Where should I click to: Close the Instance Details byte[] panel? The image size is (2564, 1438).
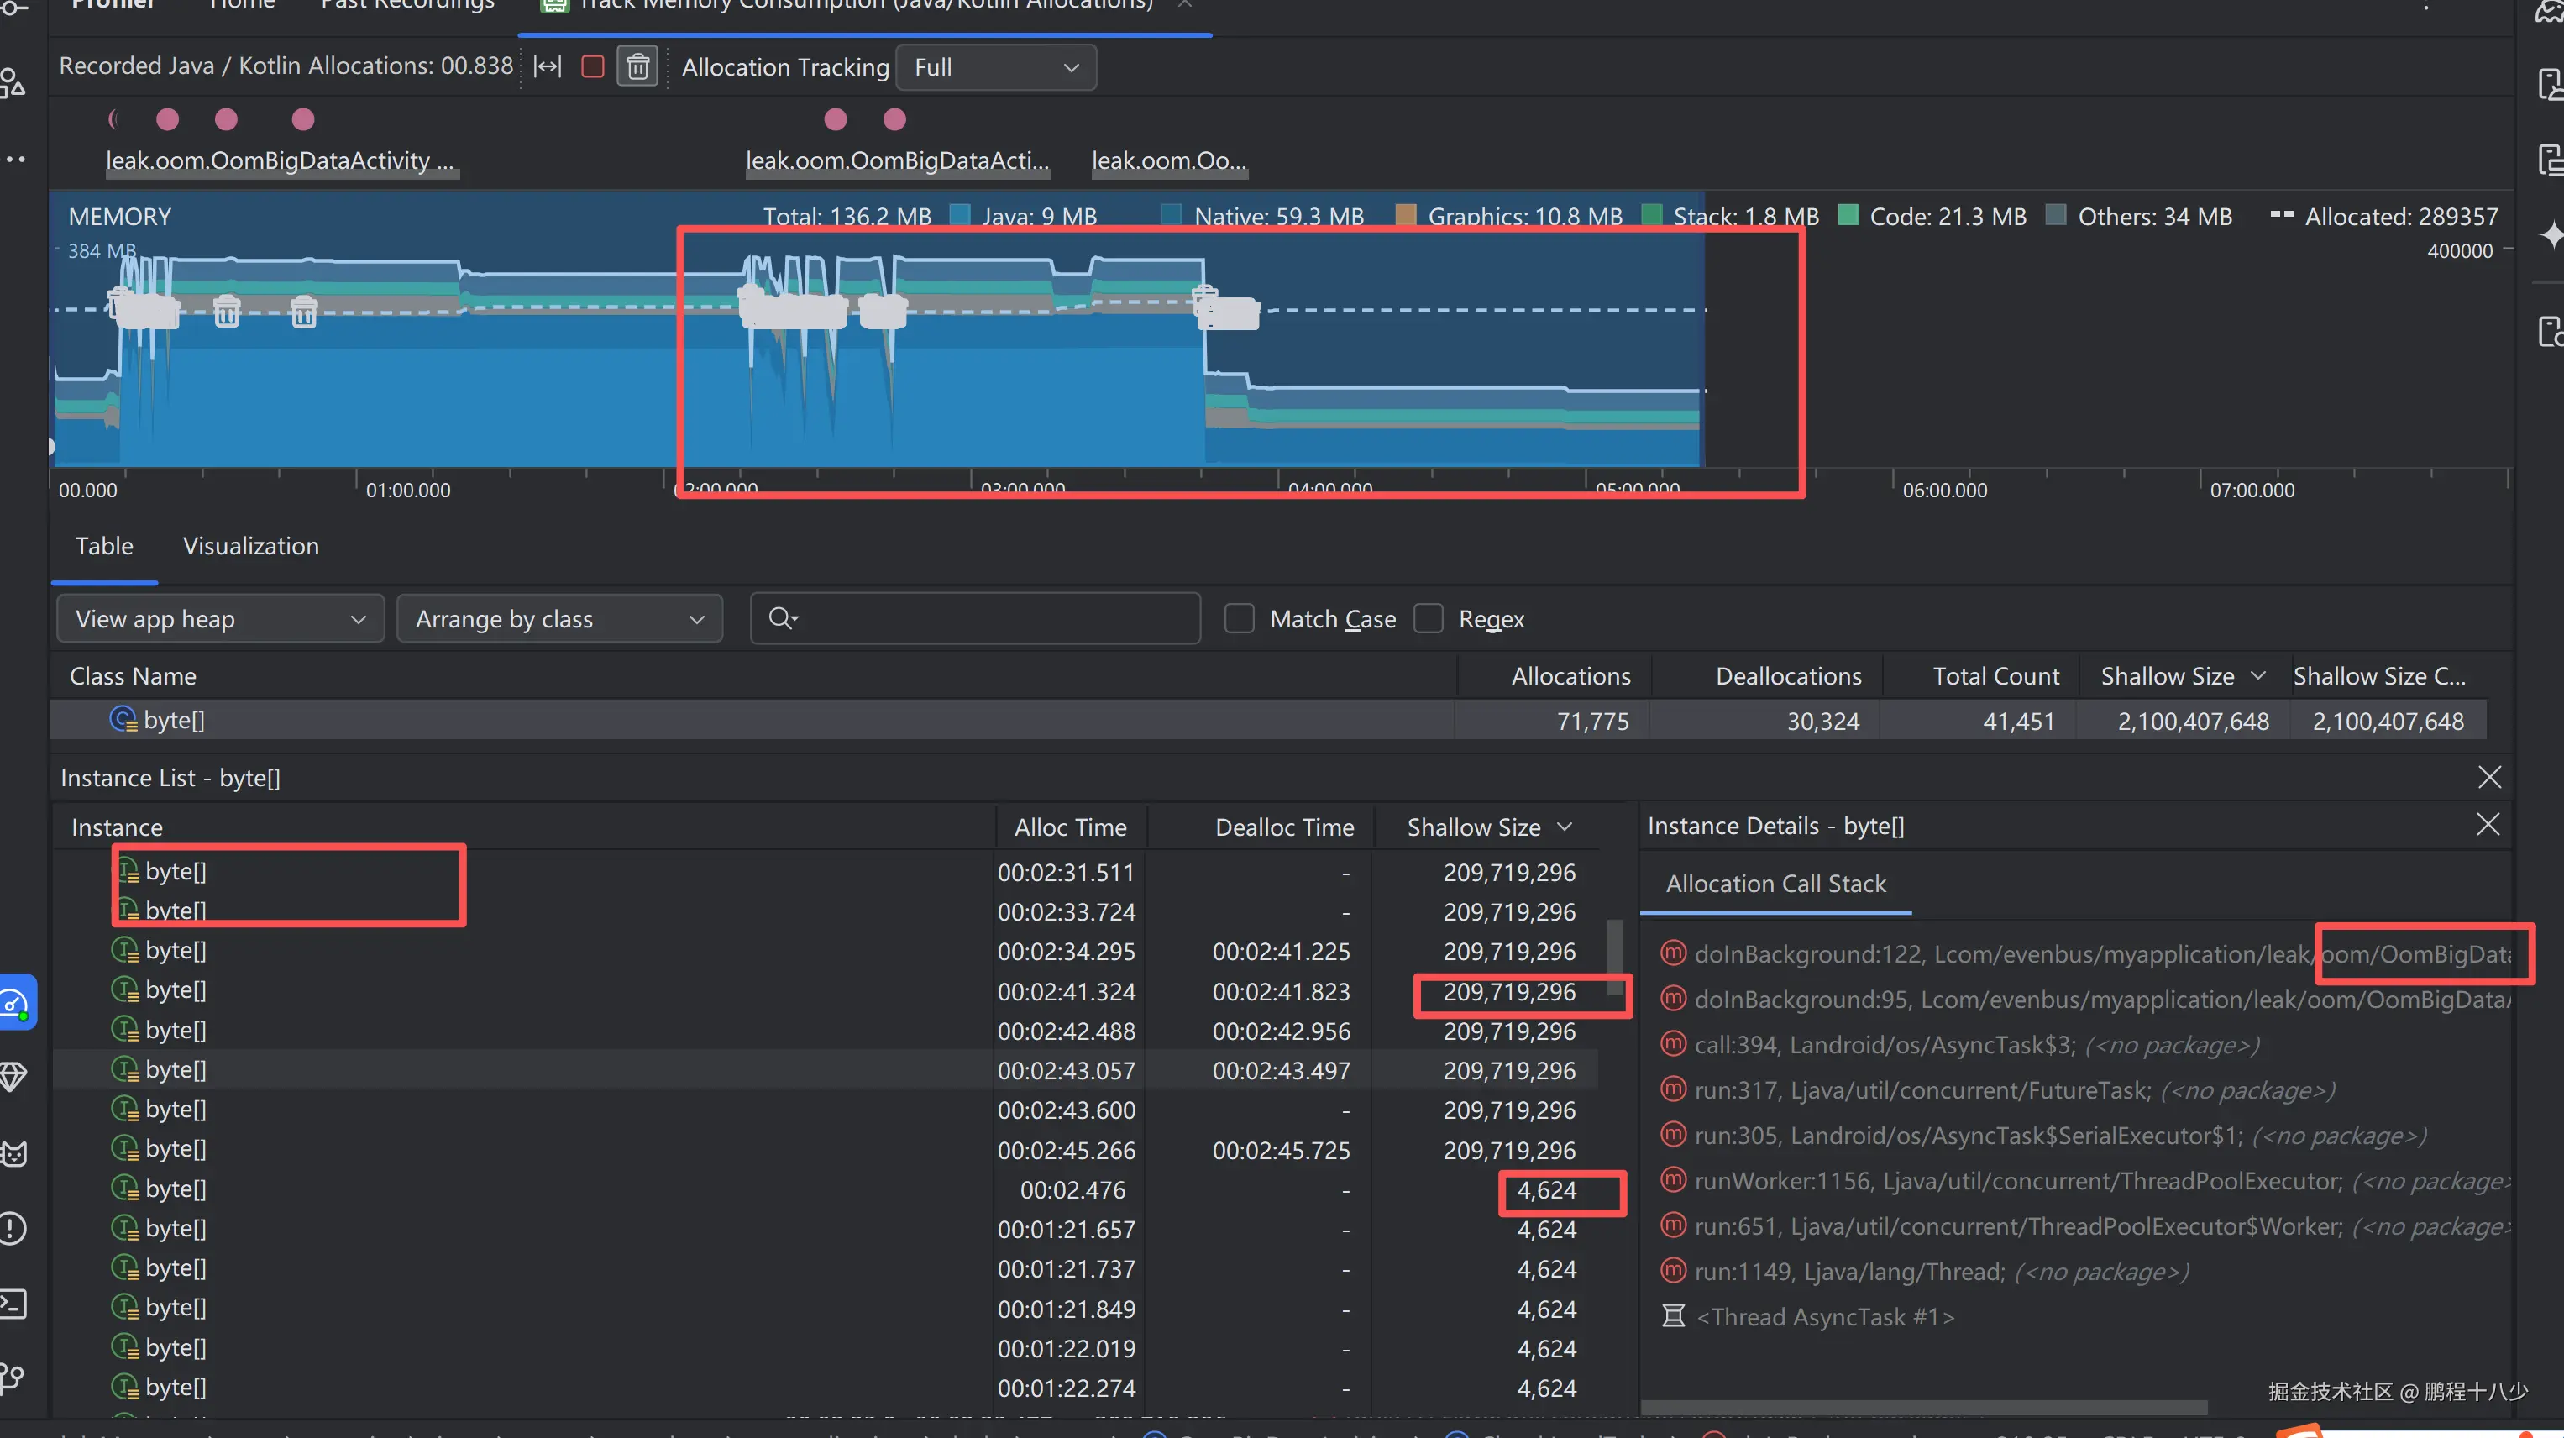(x=2488, y=824)
